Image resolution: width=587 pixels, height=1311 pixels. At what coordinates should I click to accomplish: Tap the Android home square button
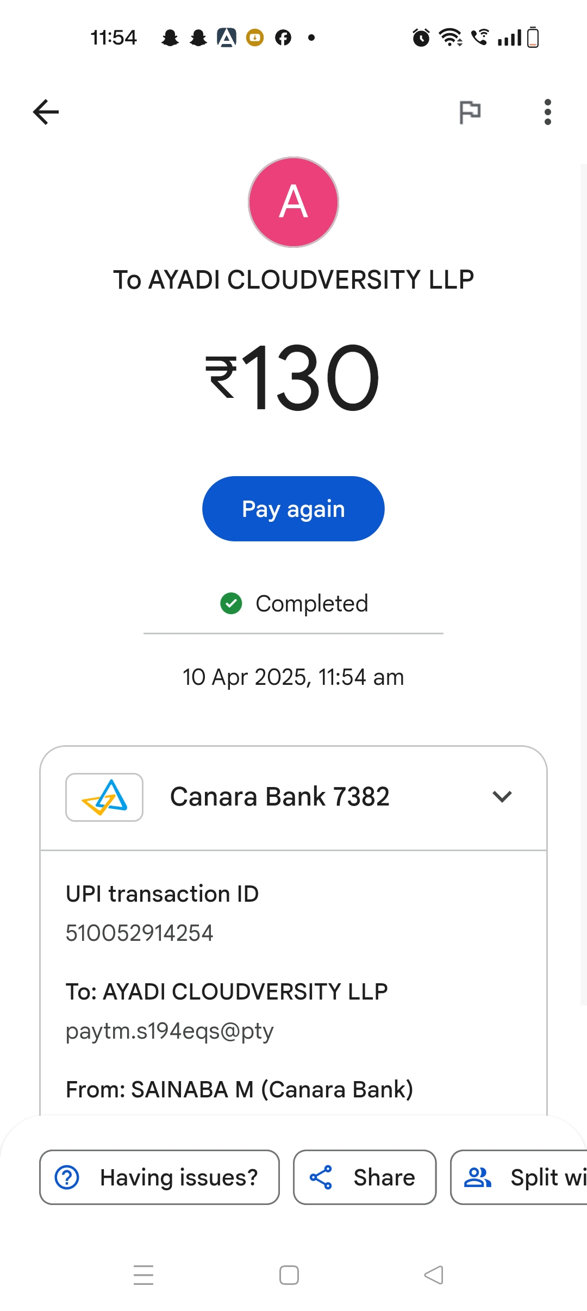(x=289, y=1275)
